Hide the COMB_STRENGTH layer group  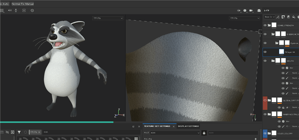coord(265,25)
